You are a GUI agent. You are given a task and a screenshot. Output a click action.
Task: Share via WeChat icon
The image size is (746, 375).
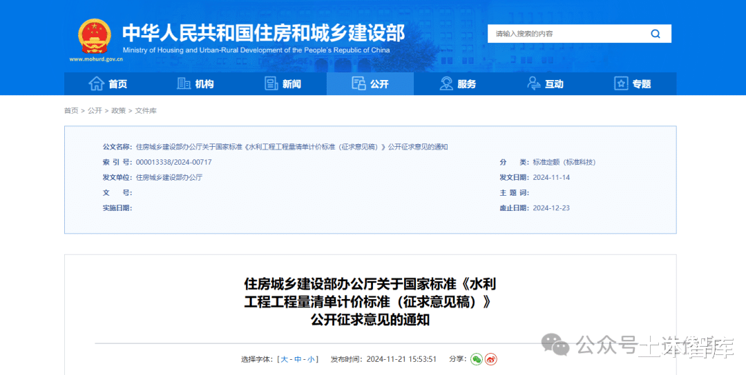(x=476, y=359)
